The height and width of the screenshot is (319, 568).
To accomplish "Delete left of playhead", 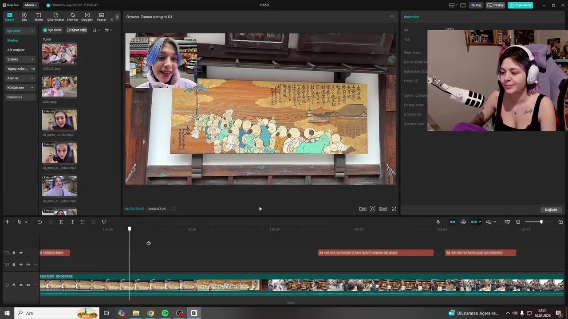I will 72,222.
